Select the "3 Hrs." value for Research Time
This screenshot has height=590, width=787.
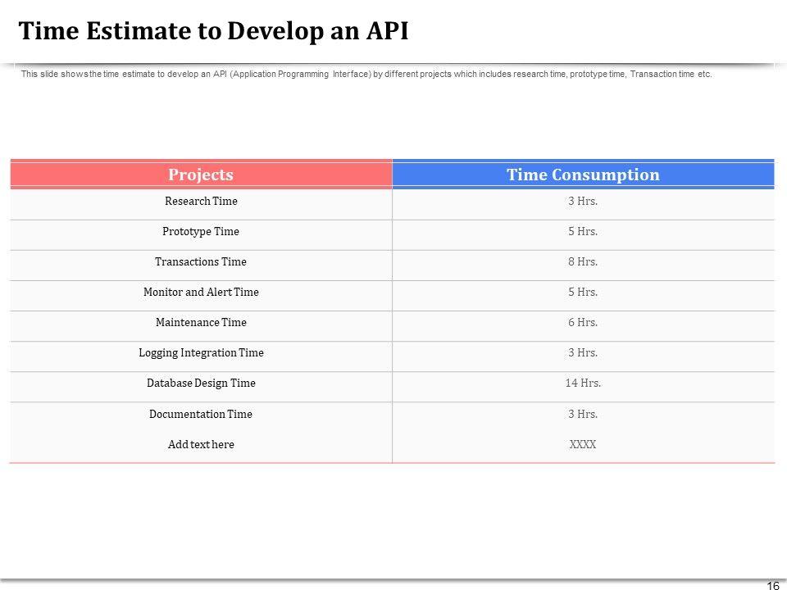[x=583, y=202]
